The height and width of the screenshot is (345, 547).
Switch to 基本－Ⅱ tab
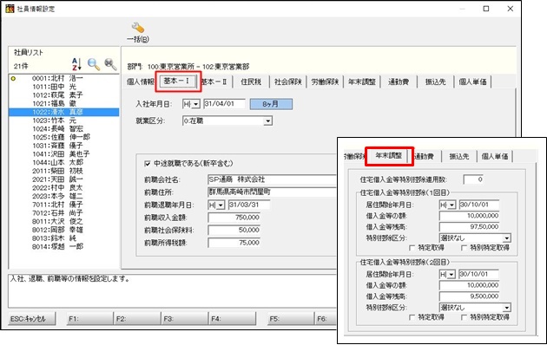[x=214, y=81]
